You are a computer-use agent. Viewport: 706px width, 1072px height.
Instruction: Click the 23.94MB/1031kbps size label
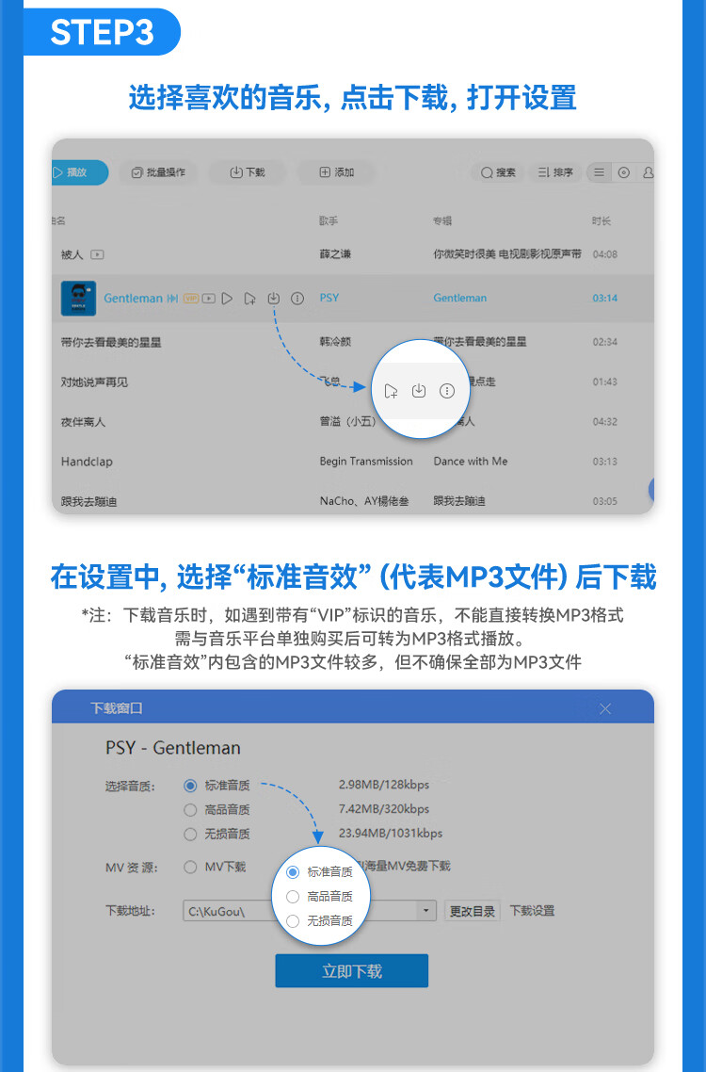(x=391, y=834)
